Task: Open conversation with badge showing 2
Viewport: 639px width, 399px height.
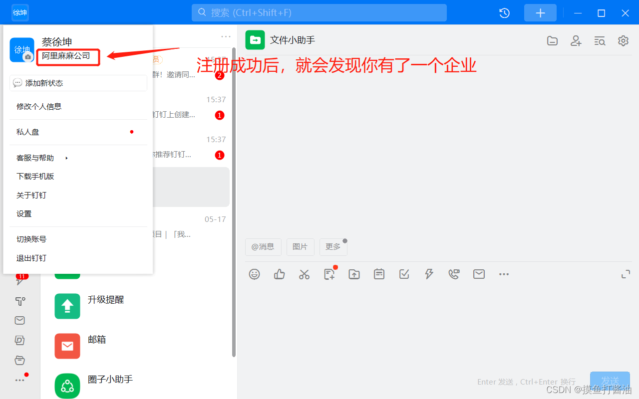Action: click(x=191, y=67)
